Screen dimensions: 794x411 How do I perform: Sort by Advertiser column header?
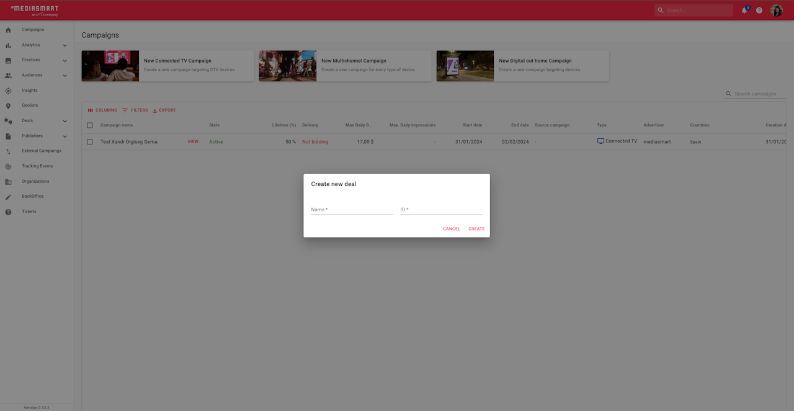(x=654, y=125)
